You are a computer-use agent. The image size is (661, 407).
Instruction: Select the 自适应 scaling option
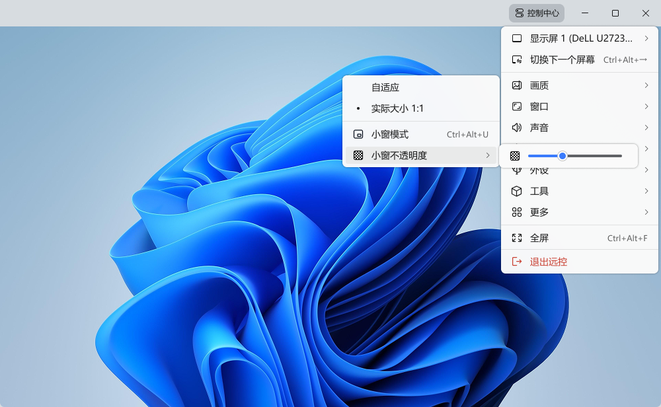coord(420,87)
